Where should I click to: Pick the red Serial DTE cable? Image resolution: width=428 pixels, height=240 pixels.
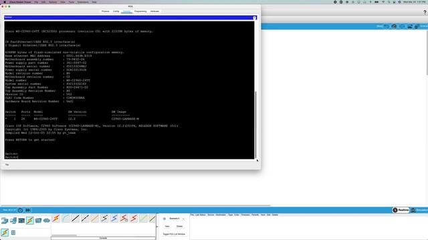tap(134, 218)
